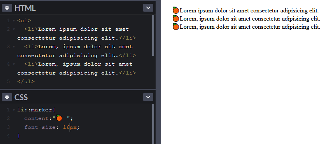Screen dimensions: 326x144
Task: Fold the first li element on HTML line 2
Action: [x=14, y=29]
